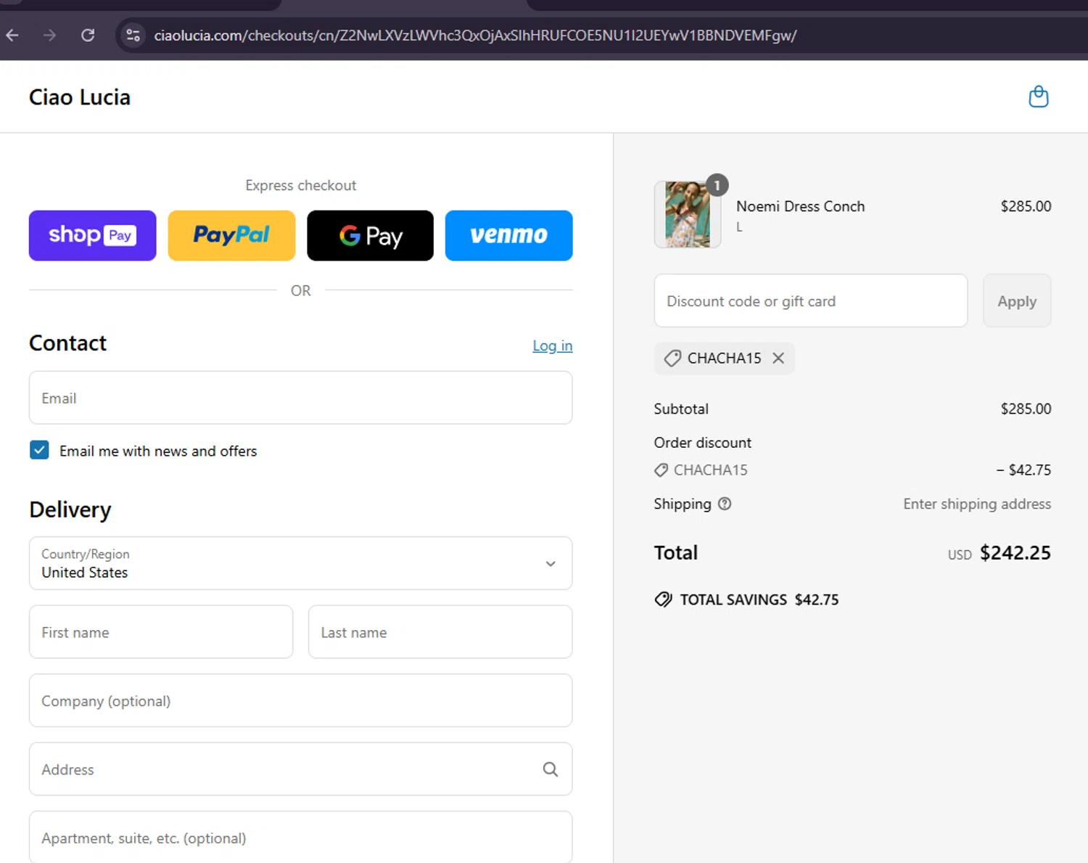Click the tag icon in CHACHA15 chip

(x=672, y=358)
